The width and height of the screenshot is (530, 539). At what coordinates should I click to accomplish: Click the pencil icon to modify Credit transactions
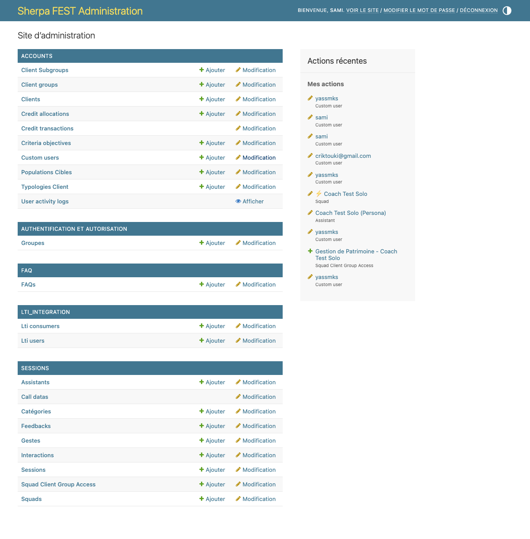tap(238, 128)
